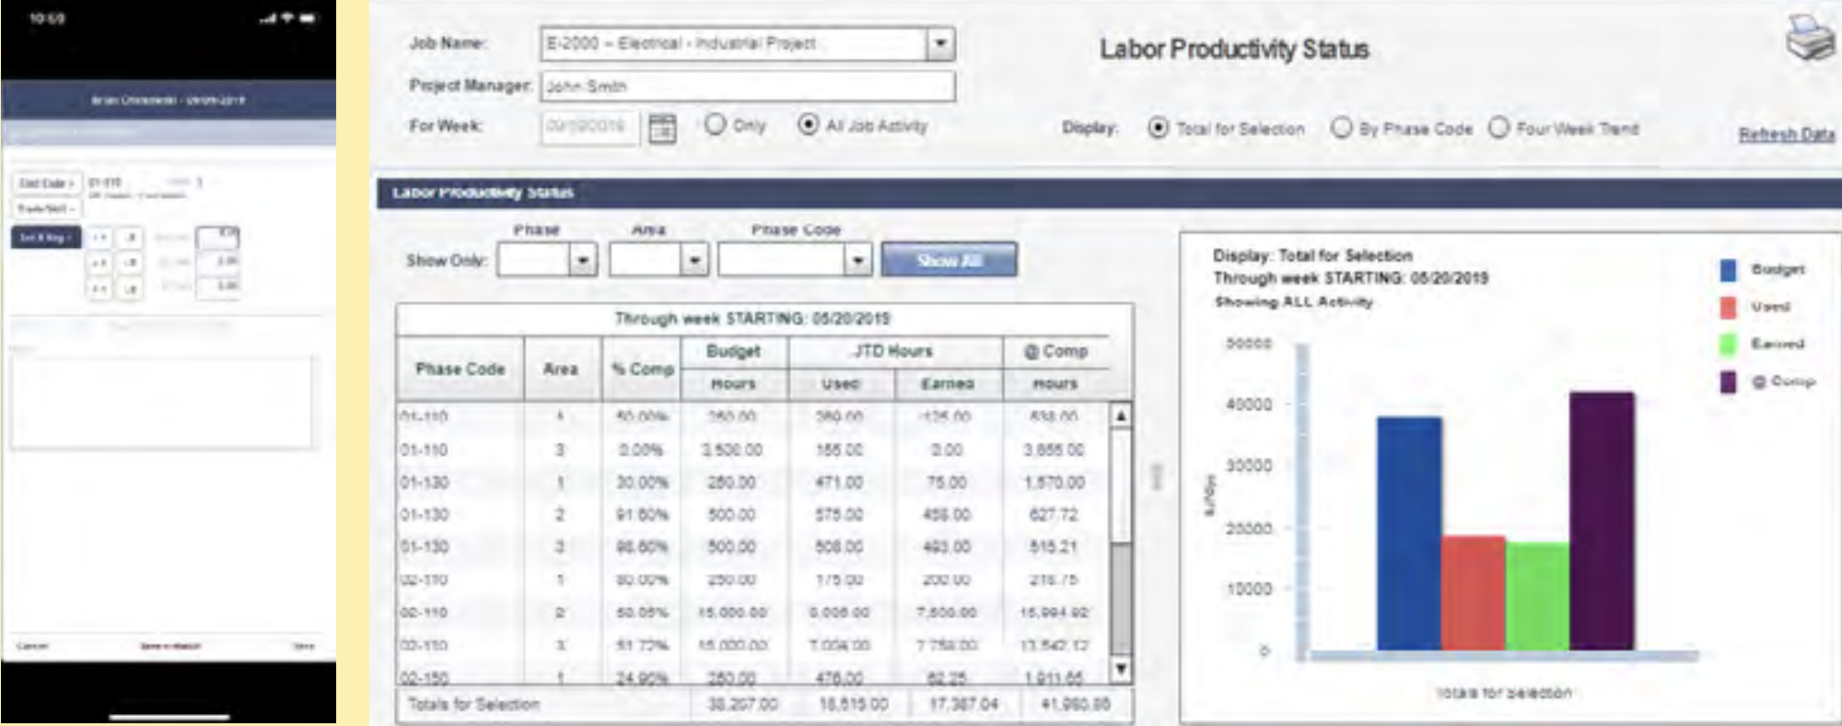This screenshot has width=1842, height=726.
Task: Tap the Cost Code button on phone
Action: pos(47,183)
